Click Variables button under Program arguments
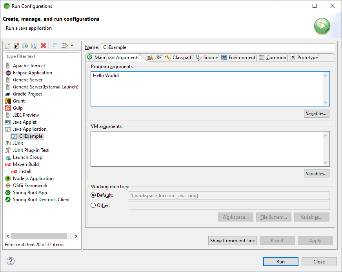This screenshot has width=342, height=272. point(317,113)
